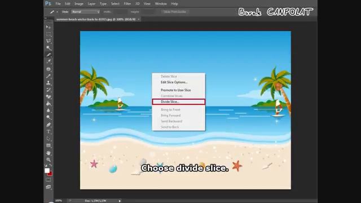Click the Doc size info in status bar
The height and width of the screenshot is (203, 361).
(95, 201)
